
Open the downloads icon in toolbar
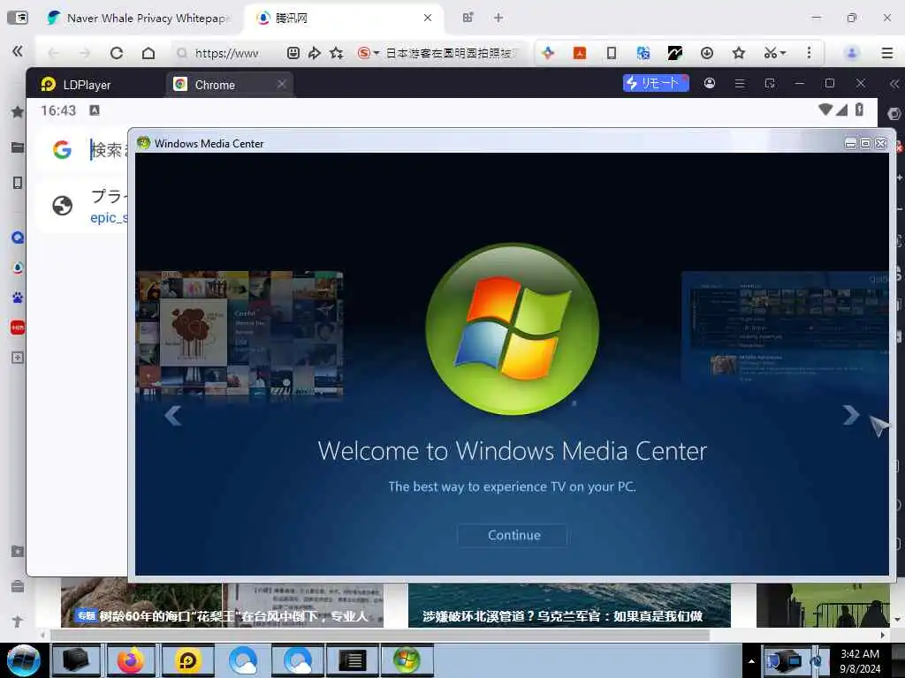pos(706,53)
